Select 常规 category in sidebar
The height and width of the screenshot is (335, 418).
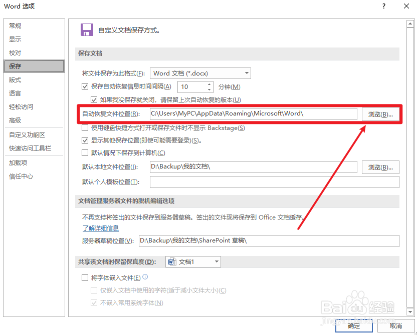coord(34,26)
